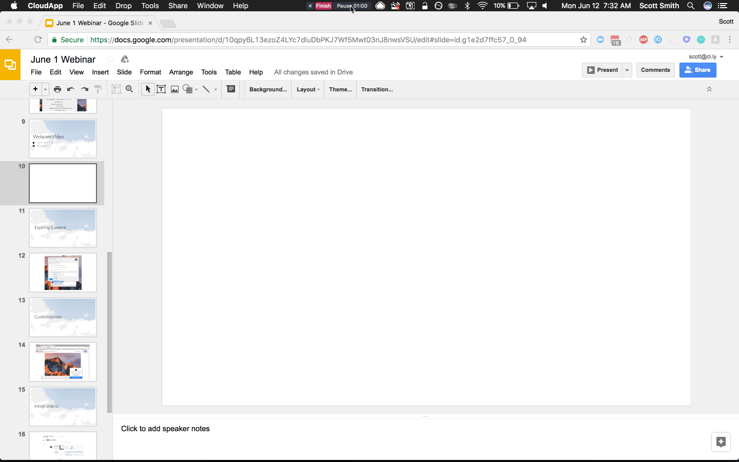Select slide 11 Expiring Content thumbnail
The width and height of the screenshot is (739, 462).
[x=63, y=228]
